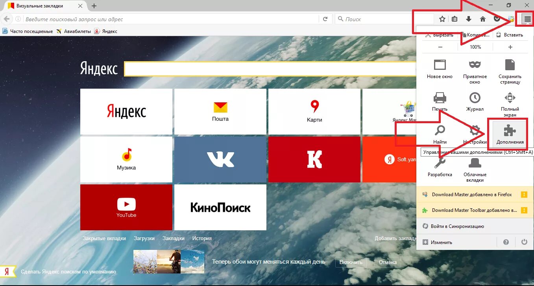Open Новое окно from menu
Screen dimensions: 534x286
pos(440,69)
